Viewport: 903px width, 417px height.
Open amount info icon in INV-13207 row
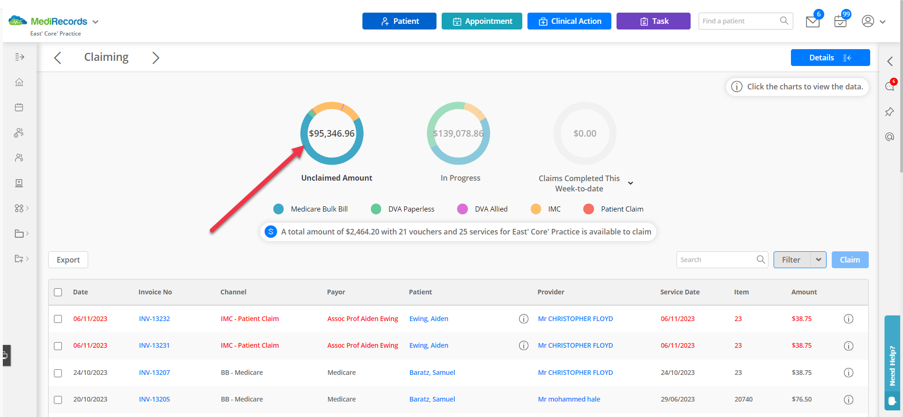(849, 373)
